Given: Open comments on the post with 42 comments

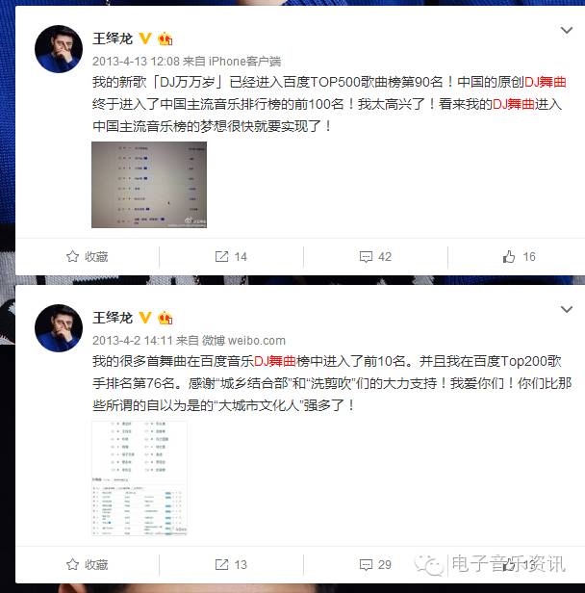Looking at the screenshot, I should (375, 257).
